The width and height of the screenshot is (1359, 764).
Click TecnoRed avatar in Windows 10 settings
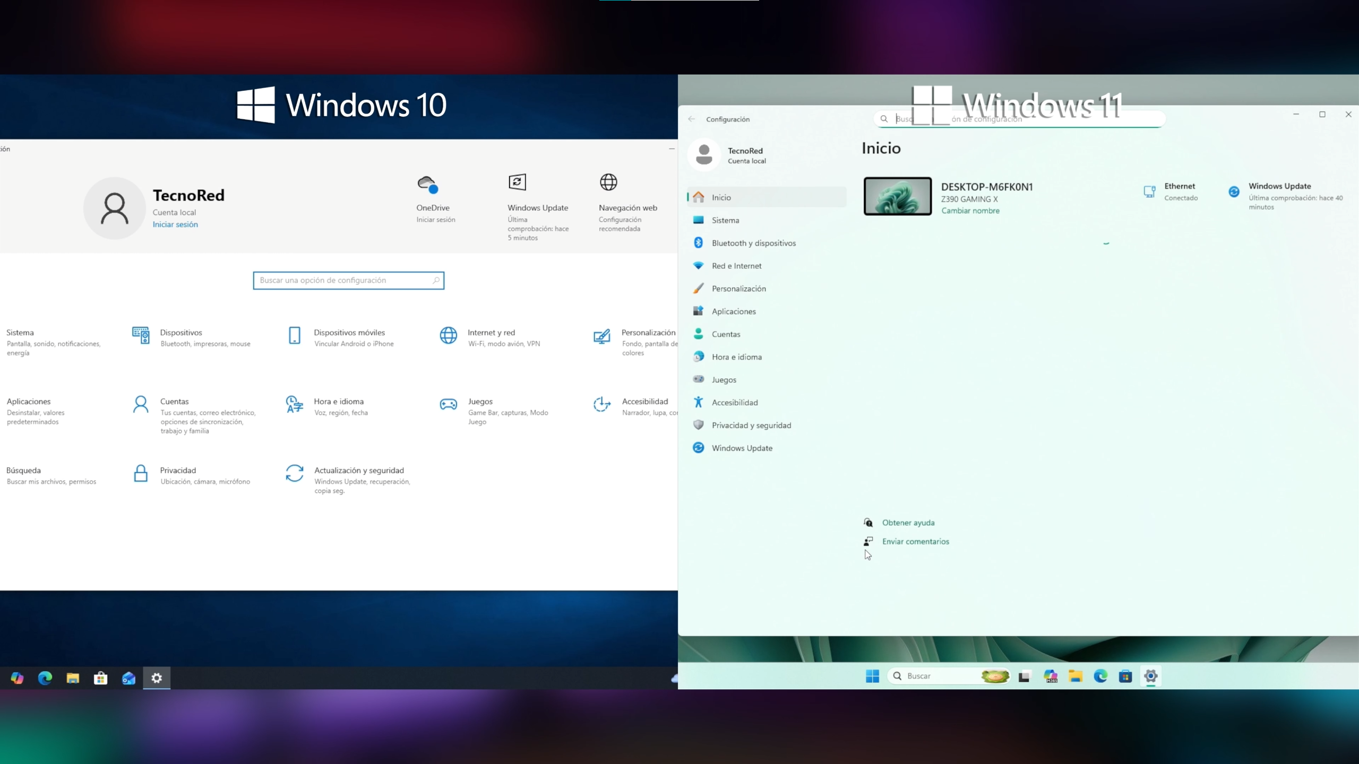(114, 208)
